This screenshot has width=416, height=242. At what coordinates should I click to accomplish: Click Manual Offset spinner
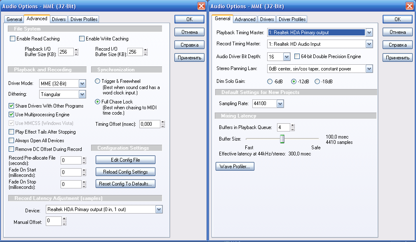coord(64,221)
